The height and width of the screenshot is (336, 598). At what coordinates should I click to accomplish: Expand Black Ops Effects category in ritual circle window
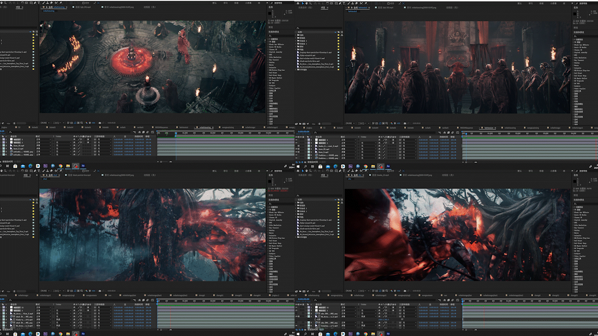[268, 44]
